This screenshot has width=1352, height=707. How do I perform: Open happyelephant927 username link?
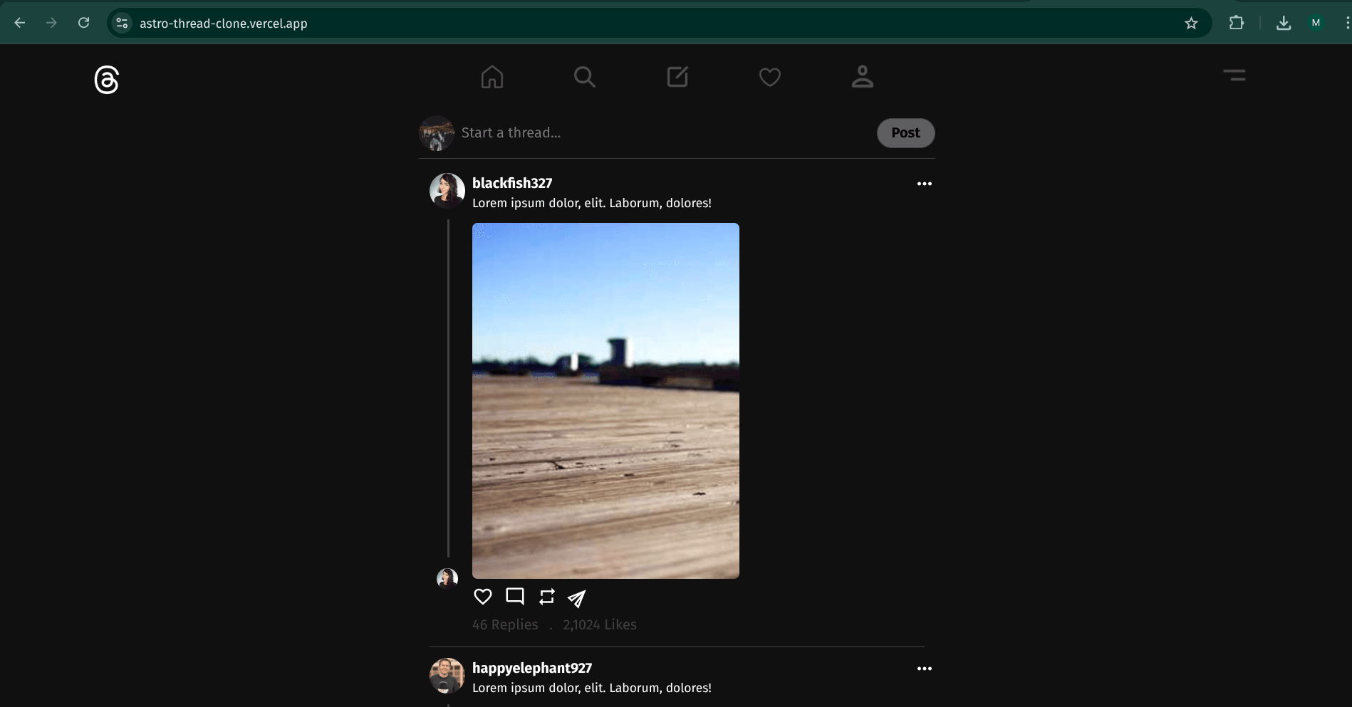tap(532, 668)
